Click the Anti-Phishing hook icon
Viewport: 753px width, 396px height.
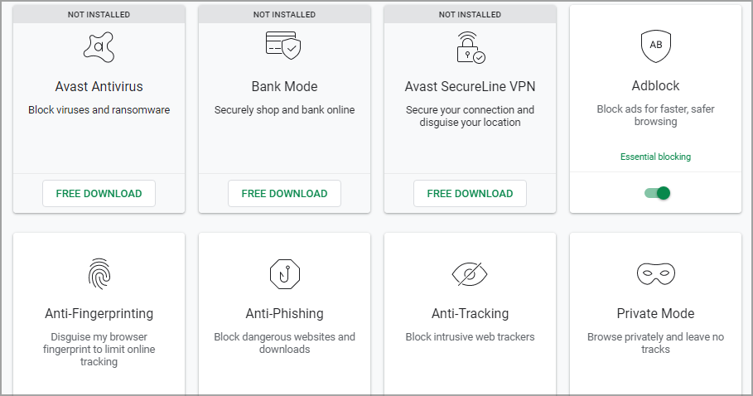click(x=285, y=274)
